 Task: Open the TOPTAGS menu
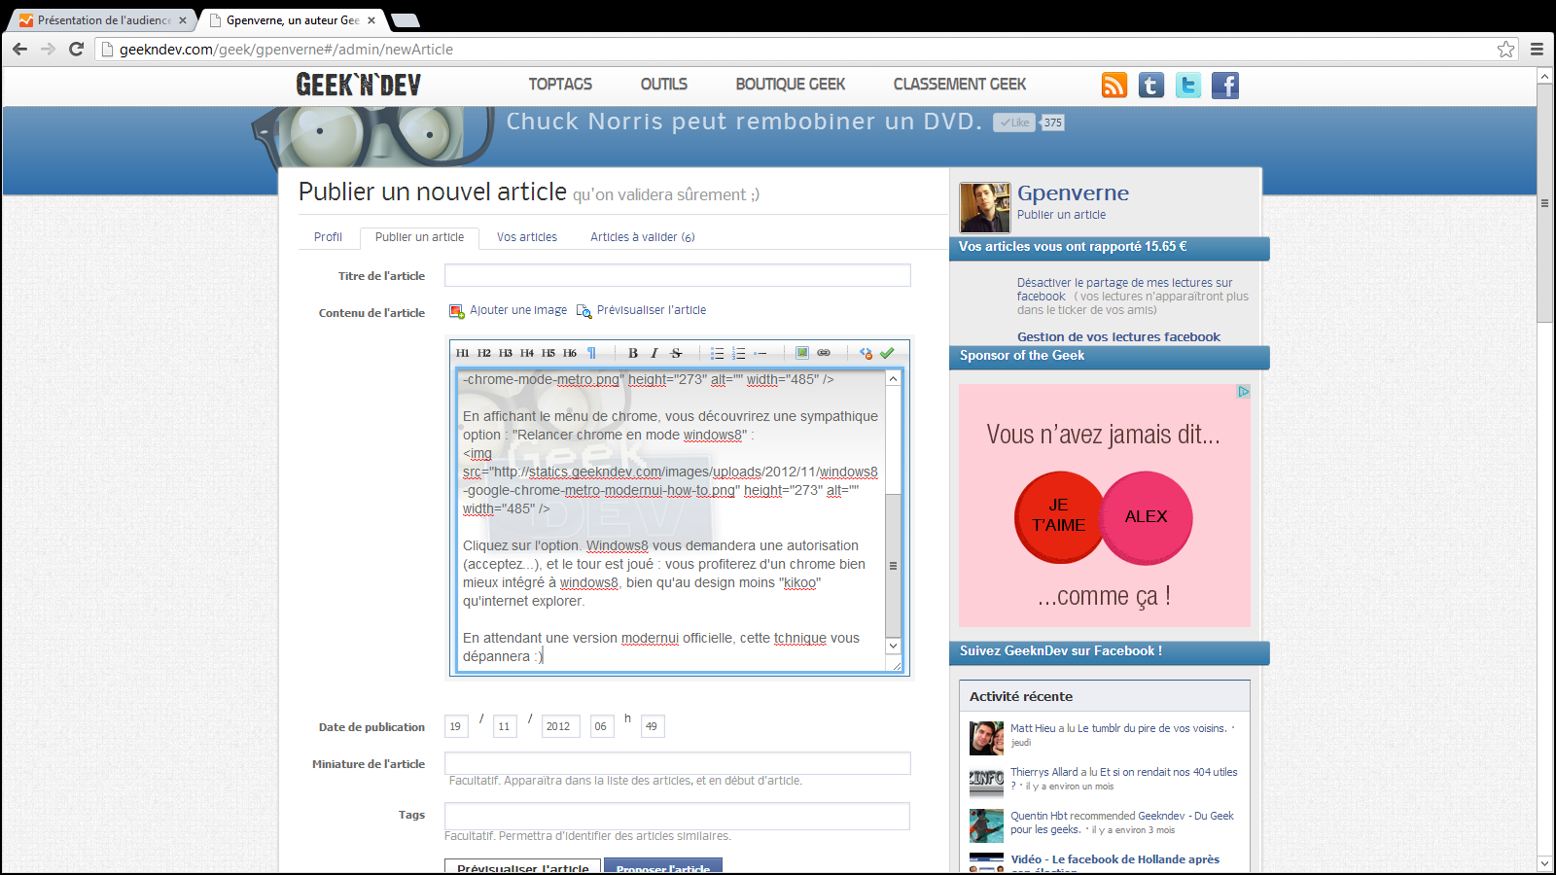tap(560, 85)
